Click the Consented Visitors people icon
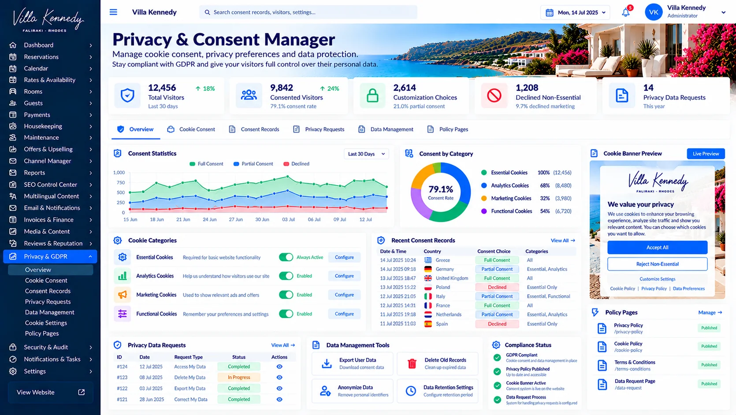Screen dimensions: 736x415 [x=249, y=95]
